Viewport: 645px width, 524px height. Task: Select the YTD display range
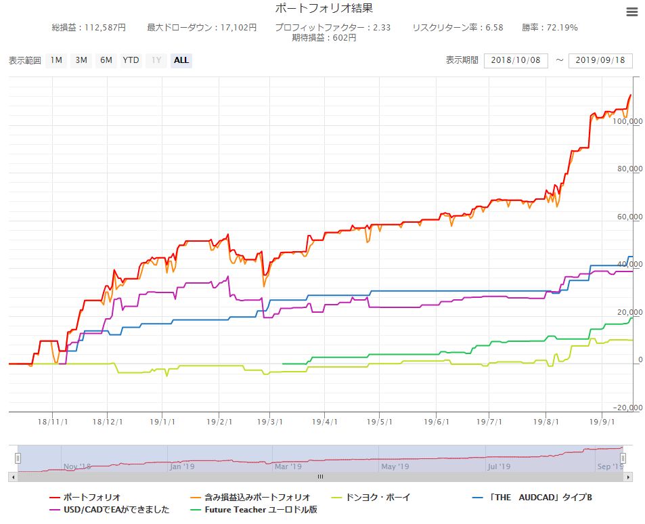tap(131, 60)
